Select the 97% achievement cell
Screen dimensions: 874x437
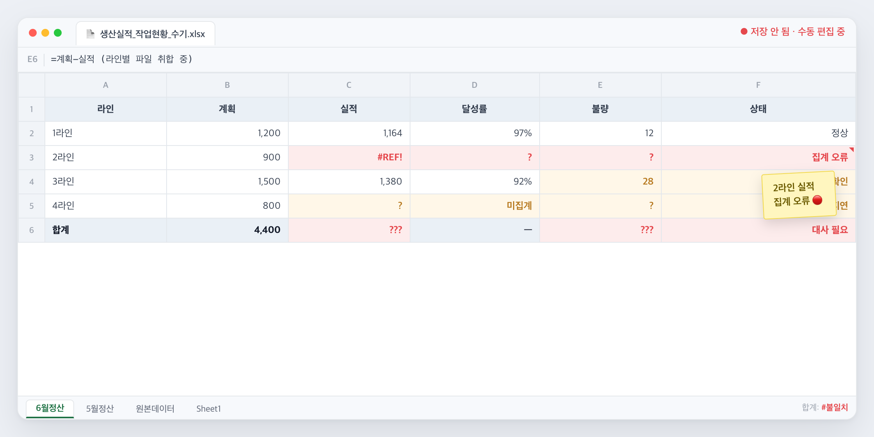coord(475,133)
